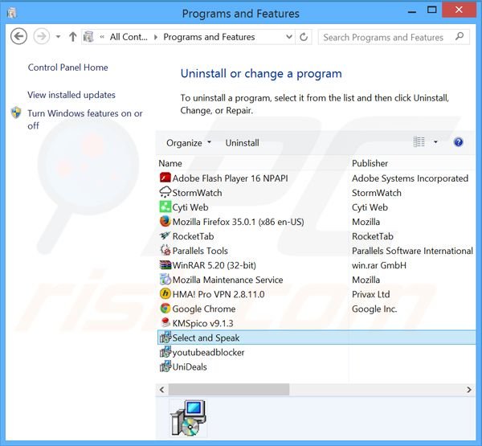
Task: Open the recent locations dropdown arrow
Action: (x=58, y=37)
